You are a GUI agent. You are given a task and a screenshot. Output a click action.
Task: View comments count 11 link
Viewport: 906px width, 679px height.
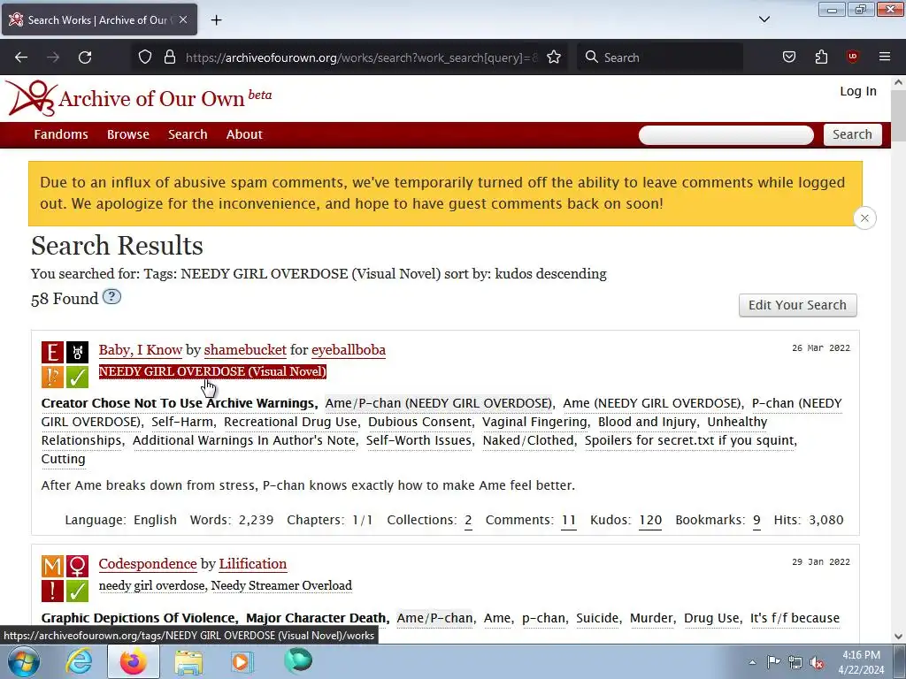tap(569, 520)
